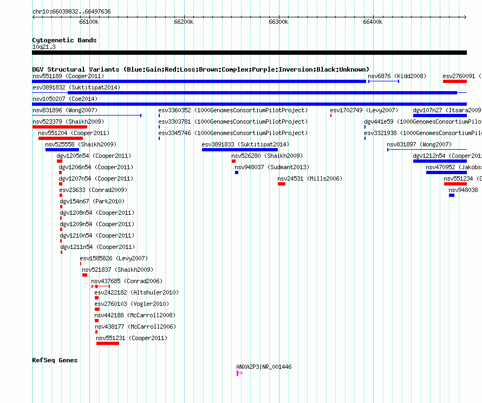Click esv3360352 1000 Genomes variant label
This screenshot has height=403, width=482.
(x=233, y=110)
